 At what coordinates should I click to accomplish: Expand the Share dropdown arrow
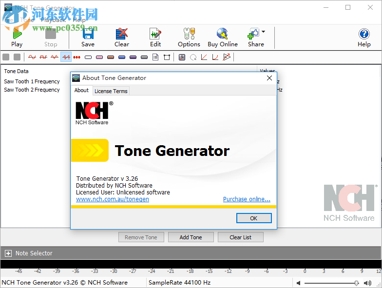tap(263, 32)
